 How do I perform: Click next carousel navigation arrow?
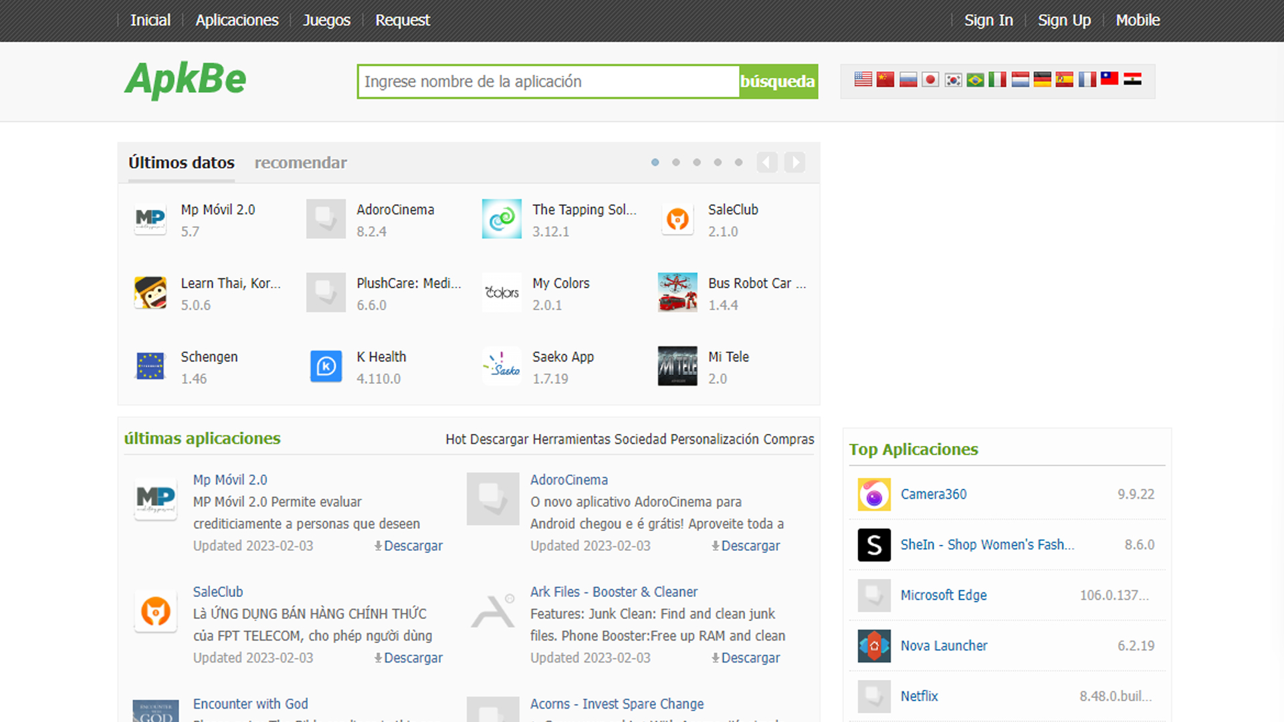[794, 162]
